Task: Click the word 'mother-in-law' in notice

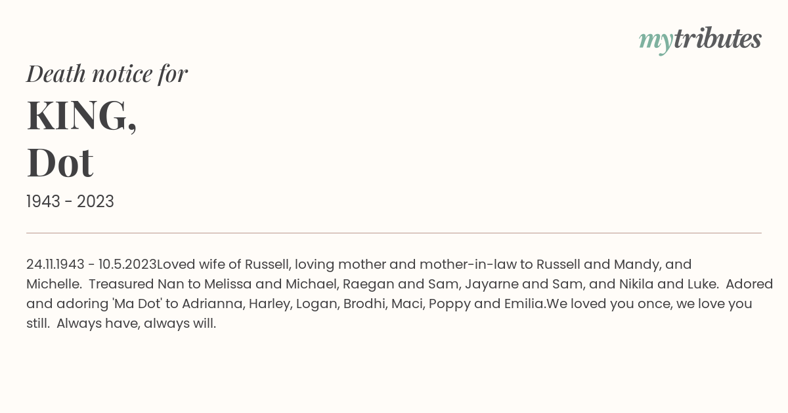Action: tap(469, 264)
